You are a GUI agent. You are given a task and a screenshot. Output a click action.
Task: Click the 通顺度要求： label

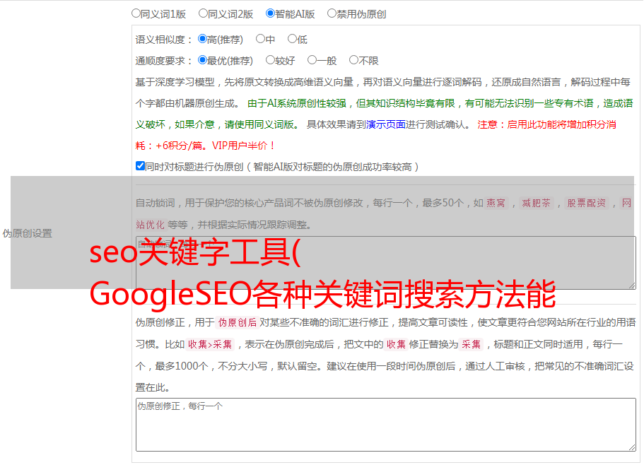(x=164, y=61)
